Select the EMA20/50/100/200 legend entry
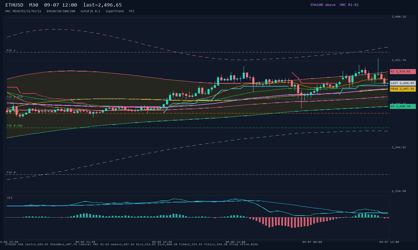Screen dimensions: 418x250 coord(61,11)
